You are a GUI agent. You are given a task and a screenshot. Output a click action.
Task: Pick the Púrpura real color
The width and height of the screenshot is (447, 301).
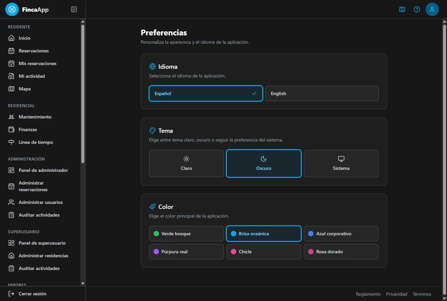(x=186, y=252)
